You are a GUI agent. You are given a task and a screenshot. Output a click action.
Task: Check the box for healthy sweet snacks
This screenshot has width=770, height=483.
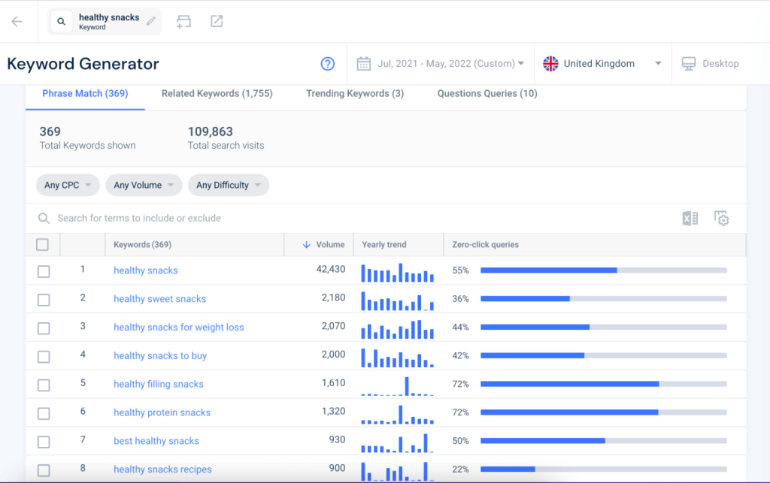(x=44, y=300)
